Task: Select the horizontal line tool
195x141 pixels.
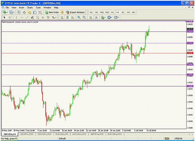Action: pyautogui.click(x=22, y=17)
